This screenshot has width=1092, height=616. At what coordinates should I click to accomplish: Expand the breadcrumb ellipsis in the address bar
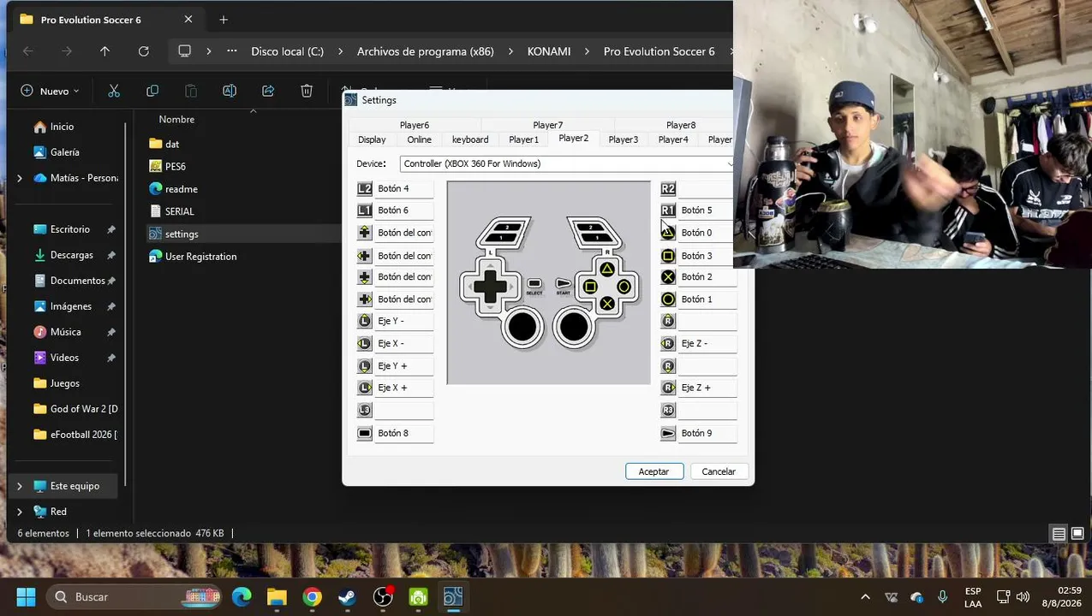click(x=232, y=51)
